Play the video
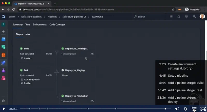The width and height of the screenshot is (207, 112). tap(4, 109)
